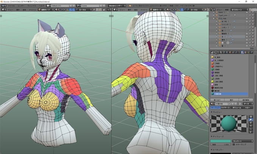This screenshot has height=154, width=257.
Task: Click the 選択解除 deselect button
Action: pos(246,99)
